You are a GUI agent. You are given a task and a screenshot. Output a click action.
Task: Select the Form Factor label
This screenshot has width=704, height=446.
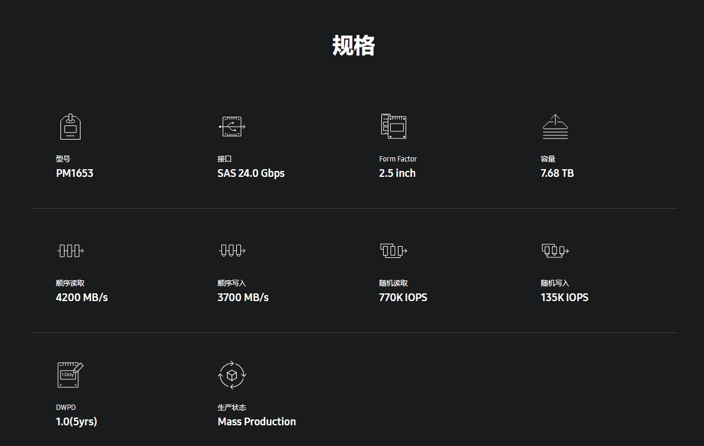tap(398, 159)
